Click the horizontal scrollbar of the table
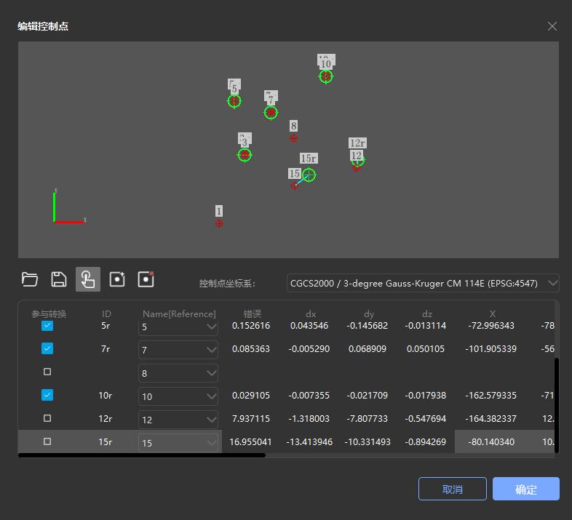This screenshot has height=520, width=572. (x=142, y=455)
